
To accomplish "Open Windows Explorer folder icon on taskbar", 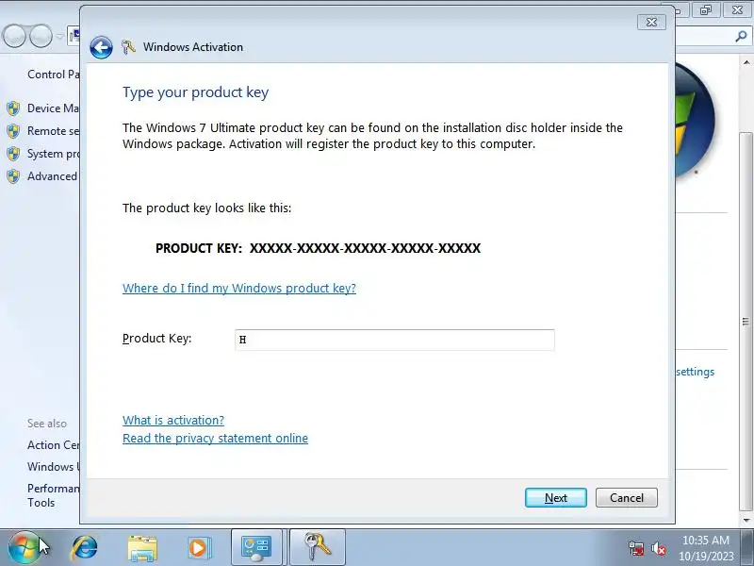I will 142,548.
